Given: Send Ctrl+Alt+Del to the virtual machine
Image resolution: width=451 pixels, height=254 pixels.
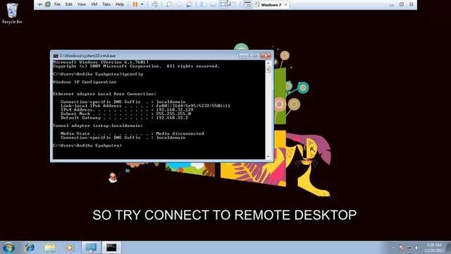Looking at the screenshot, I should [x=155, y=4].
